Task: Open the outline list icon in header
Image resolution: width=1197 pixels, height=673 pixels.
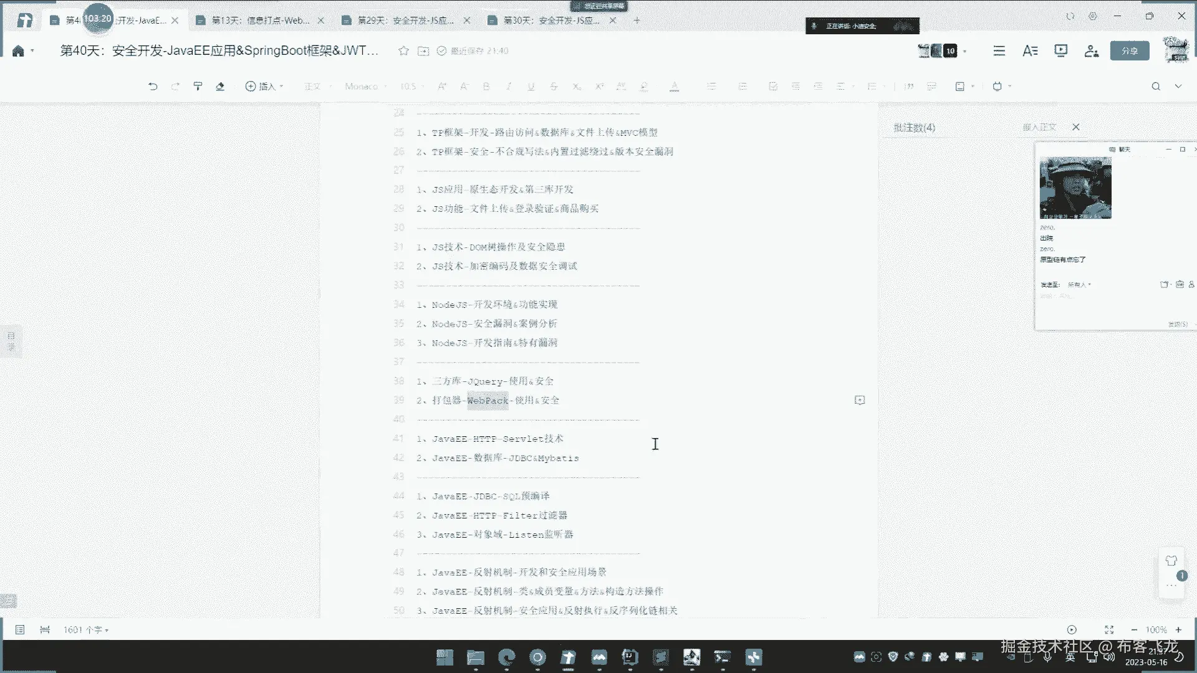Action: [x=999, y=51]
